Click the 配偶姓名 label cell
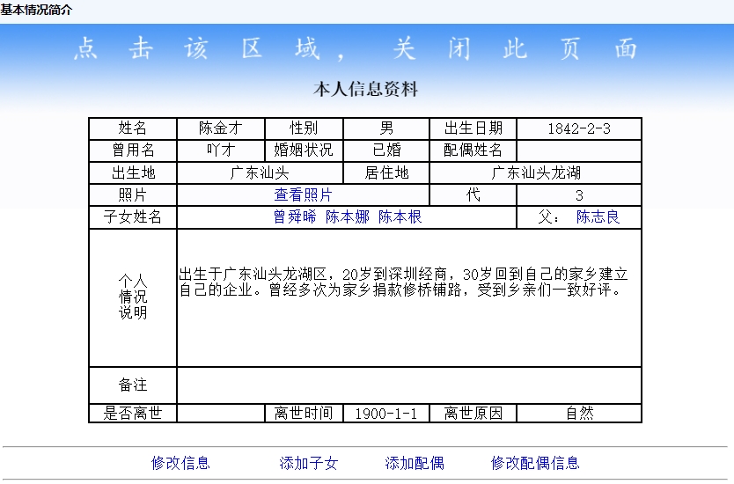The width and height of the screenshot is (734, 484). point(473,150)
